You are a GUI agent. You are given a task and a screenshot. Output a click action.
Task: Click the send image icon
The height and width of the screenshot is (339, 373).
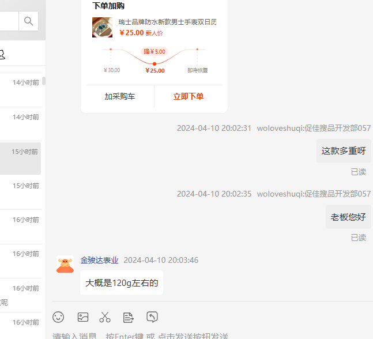tap(83, 317)
